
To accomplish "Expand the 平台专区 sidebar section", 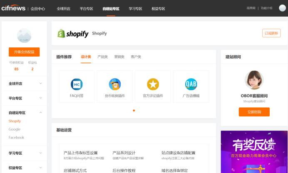I will click(x=24, y=98).
